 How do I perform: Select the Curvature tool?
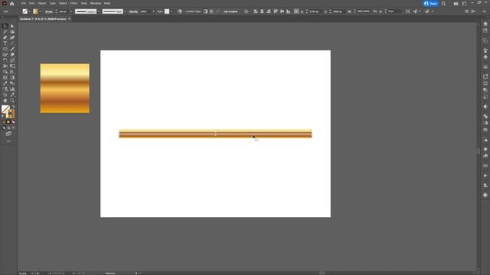pyautogui.click(x=12, y=37)
